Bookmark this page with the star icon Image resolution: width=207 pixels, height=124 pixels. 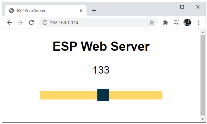click(x=152, y=22)
